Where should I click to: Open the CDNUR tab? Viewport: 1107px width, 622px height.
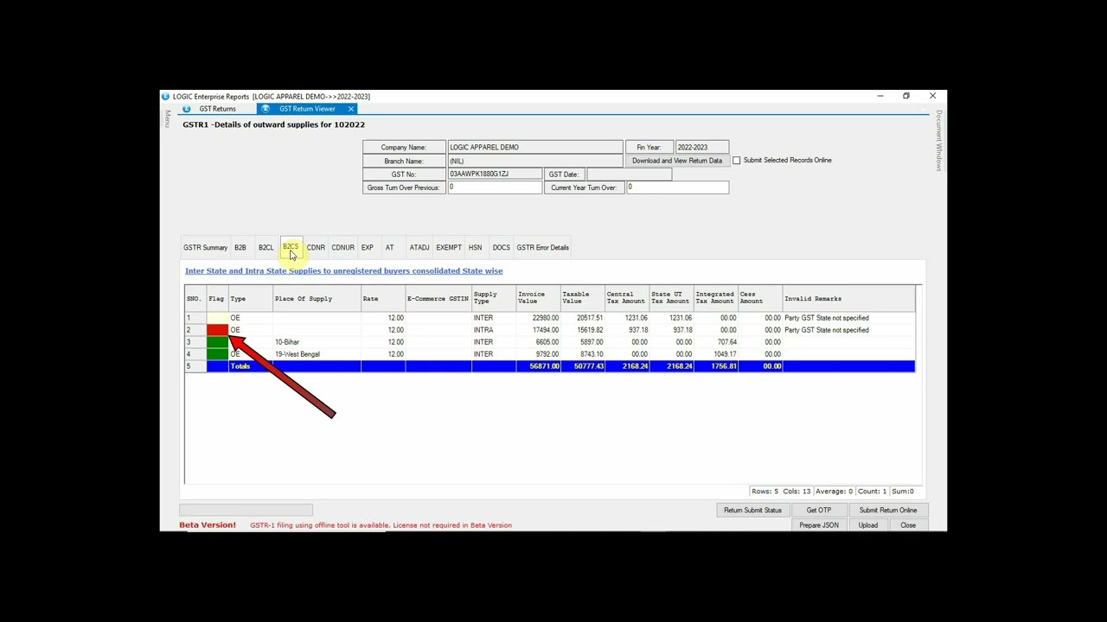tap(342, 248)
